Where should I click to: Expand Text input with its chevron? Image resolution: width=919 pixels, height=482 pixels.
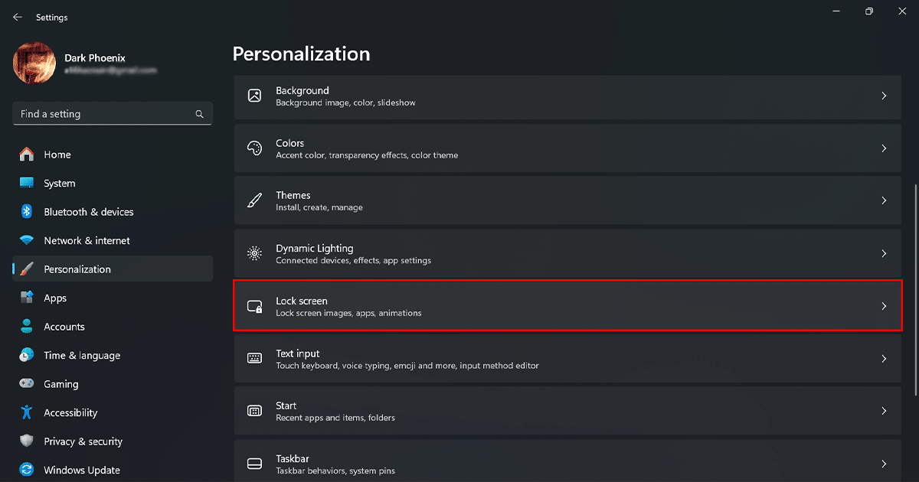(x=884, y=359)
